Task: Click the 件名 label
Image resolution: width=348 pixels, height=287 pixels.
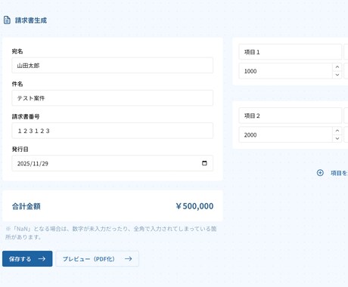Action: [17, 84]
